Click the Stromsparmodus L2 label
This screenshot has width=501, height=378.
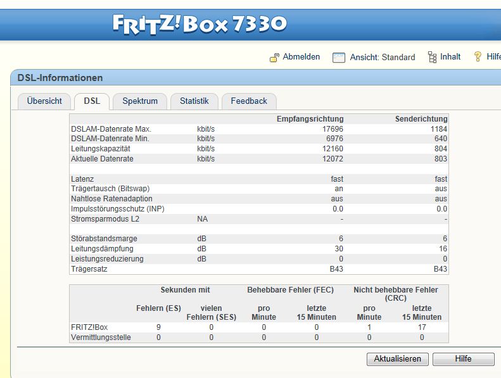pos(105,219)
